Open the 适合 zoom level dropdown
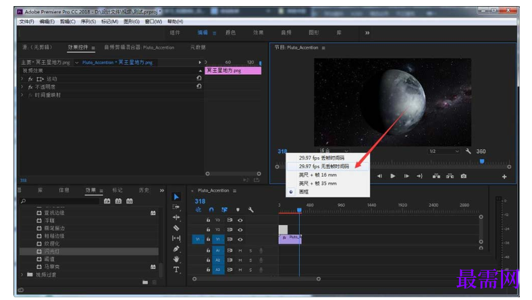 pyautogui.click(x=334, y=150)
